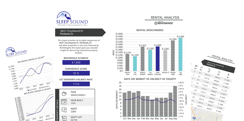Click the Multi-Family legend marker on left chart

tap(28, 90)
